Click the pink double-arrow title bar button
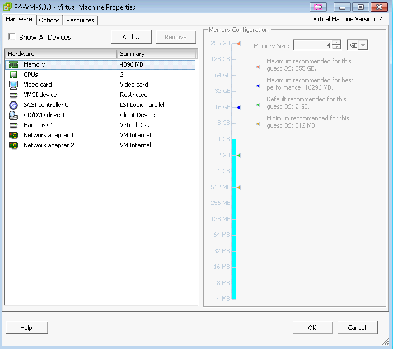The width and height of the screenshot is (393, 349). pos(318,7)
